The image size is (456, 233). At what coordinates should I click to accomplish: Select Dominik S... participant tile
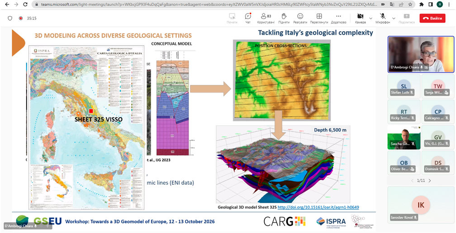(x=438, y=163)
